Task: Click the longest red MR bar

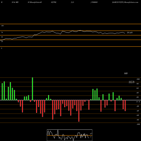Action: tap(79, 111)
